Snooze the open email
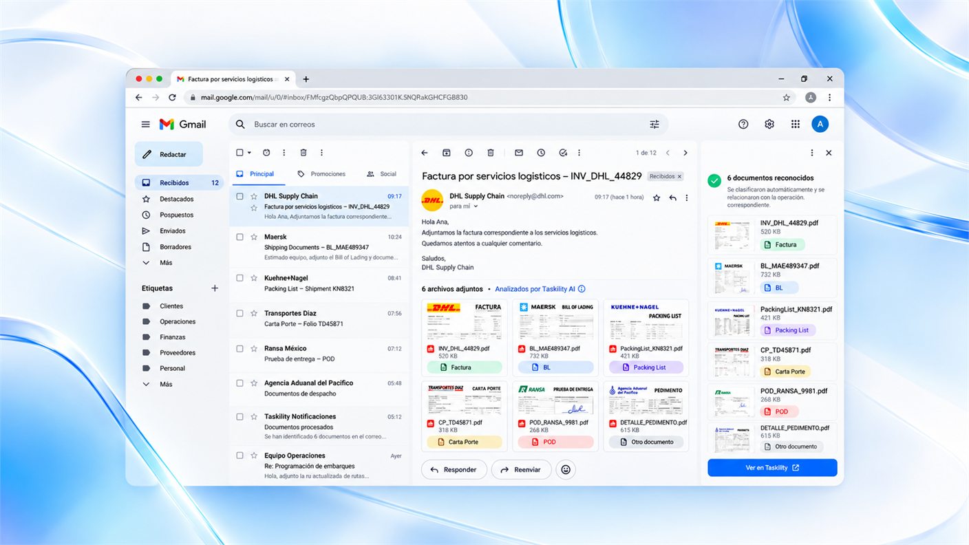The width and height of the screenshot is (969, 545). tap(541, 153)
